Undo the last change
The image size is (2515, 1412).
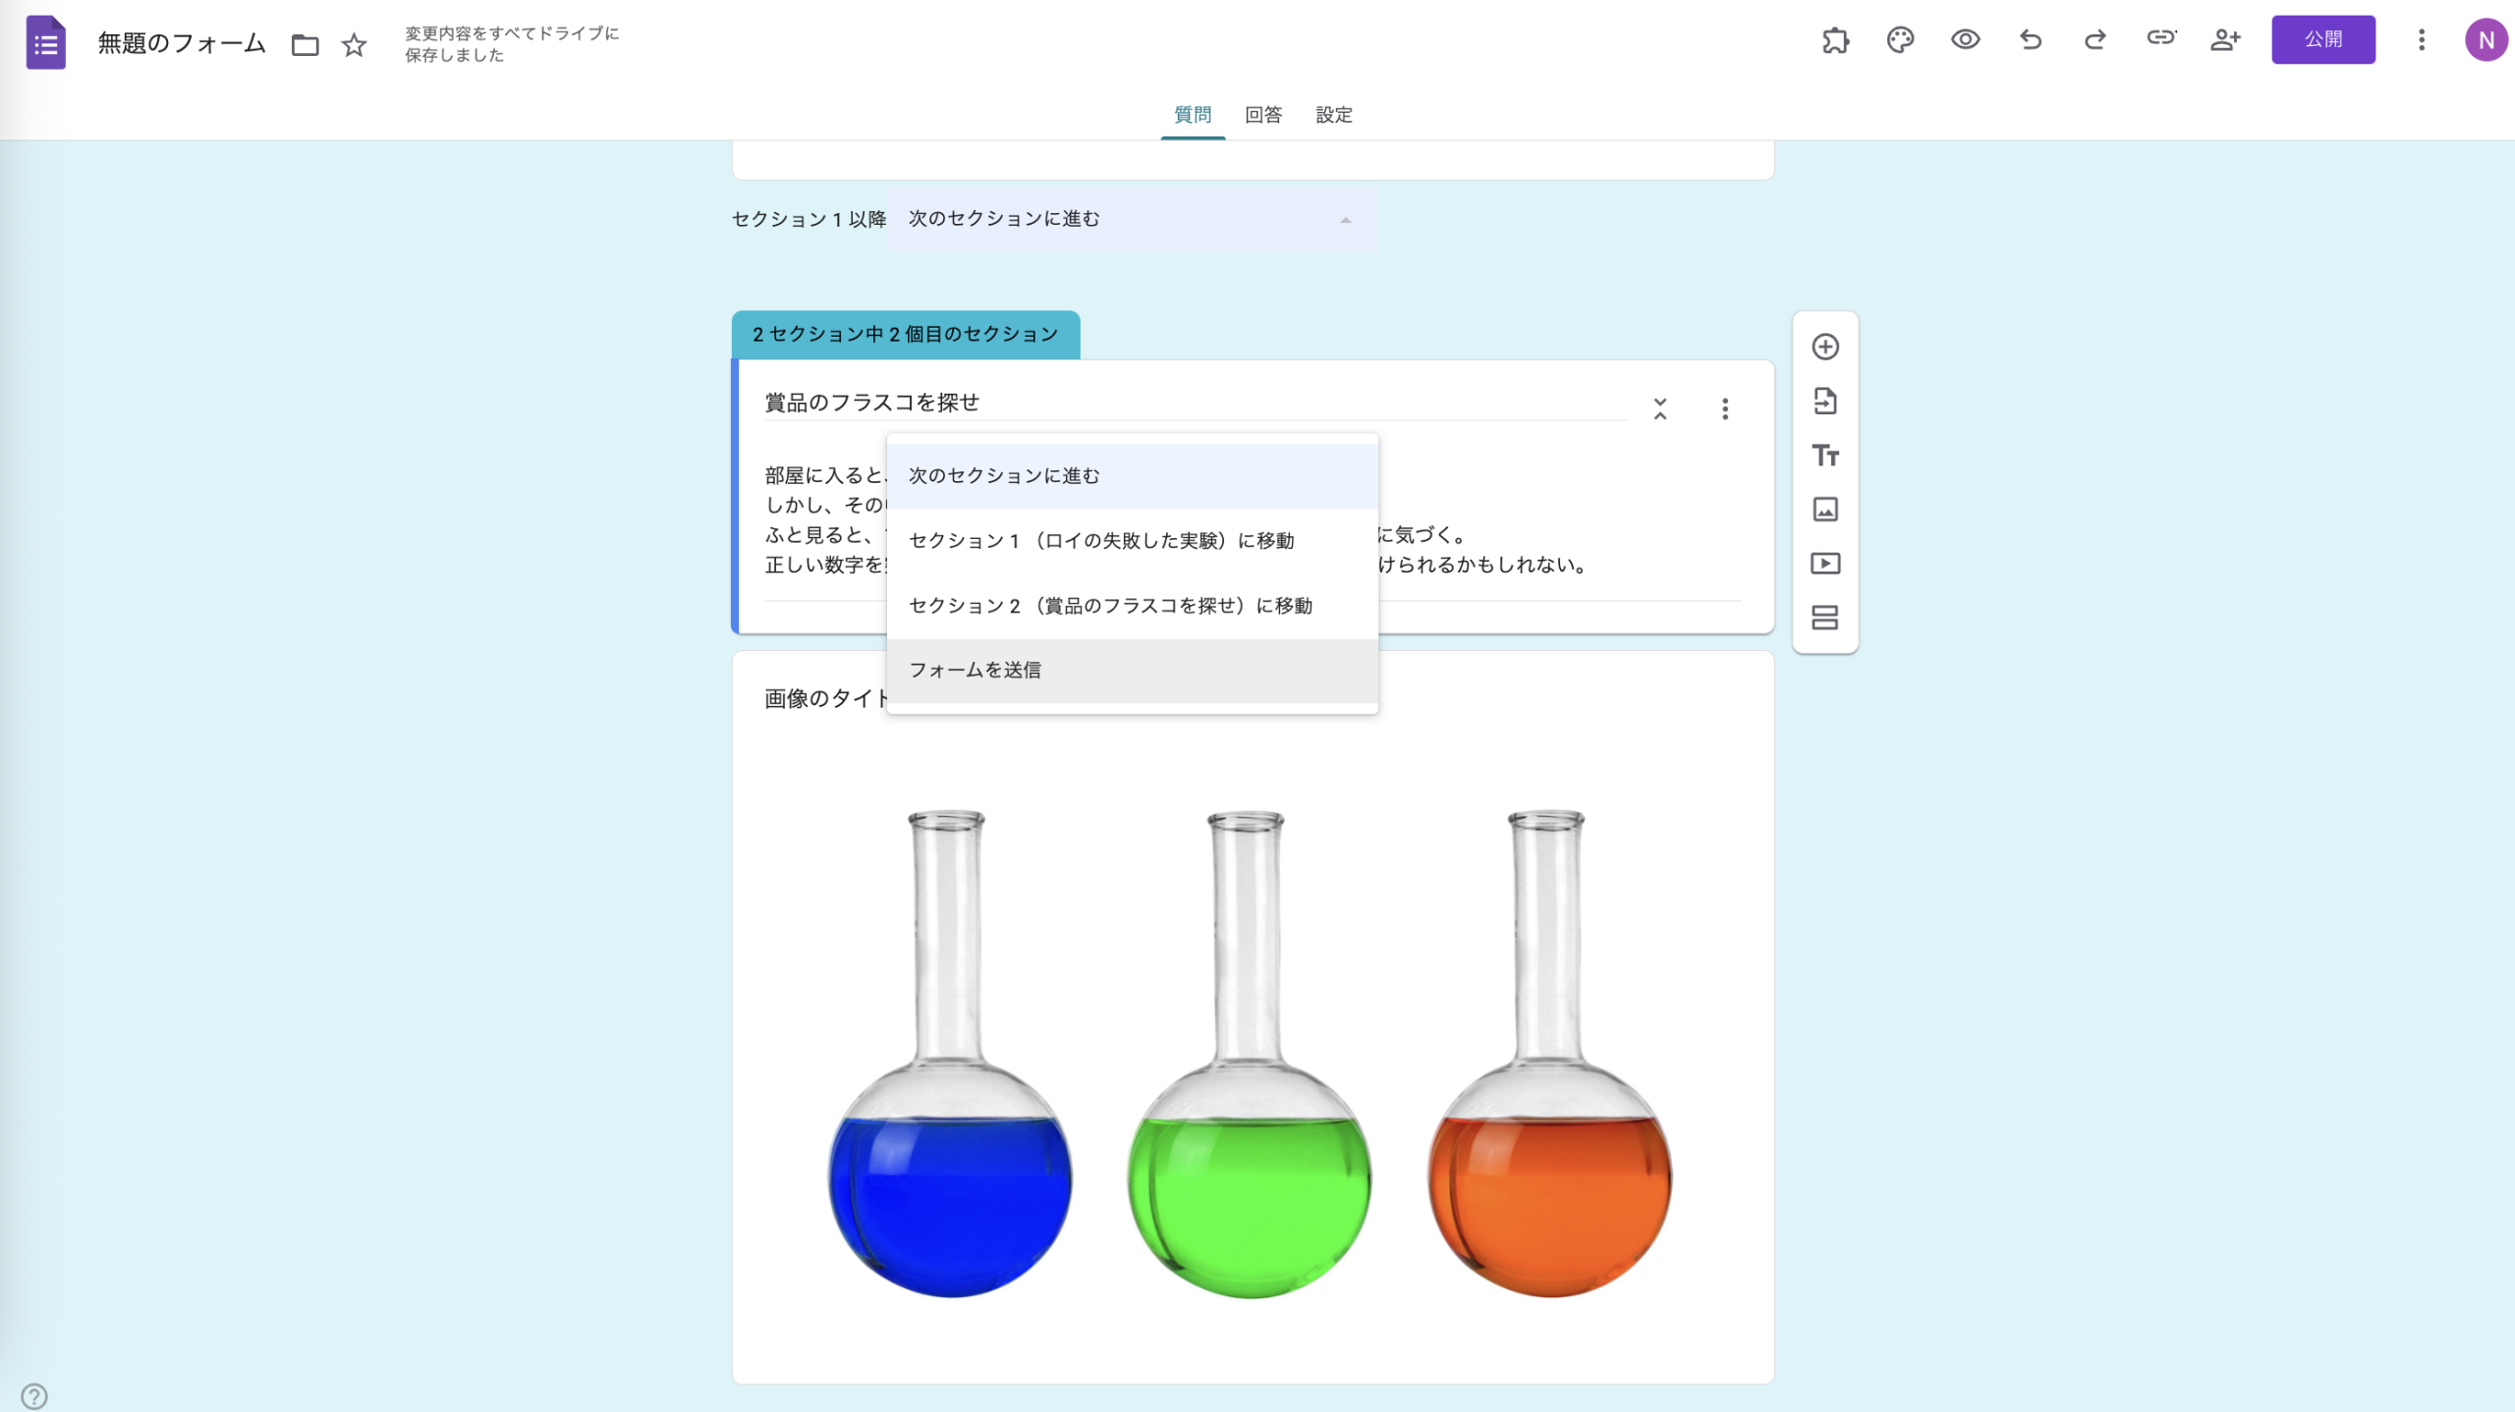click(2030, 39)
